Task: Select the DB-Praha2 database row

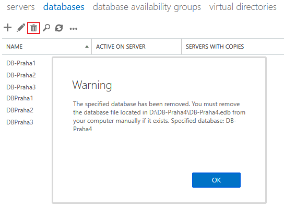Action: 21,75
